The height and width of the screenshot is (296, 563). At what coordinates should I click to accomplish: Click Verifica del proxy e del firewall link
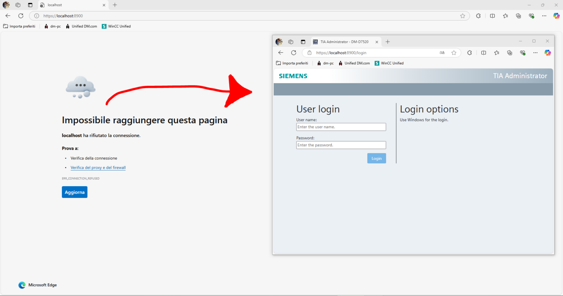tap(98, 168)
